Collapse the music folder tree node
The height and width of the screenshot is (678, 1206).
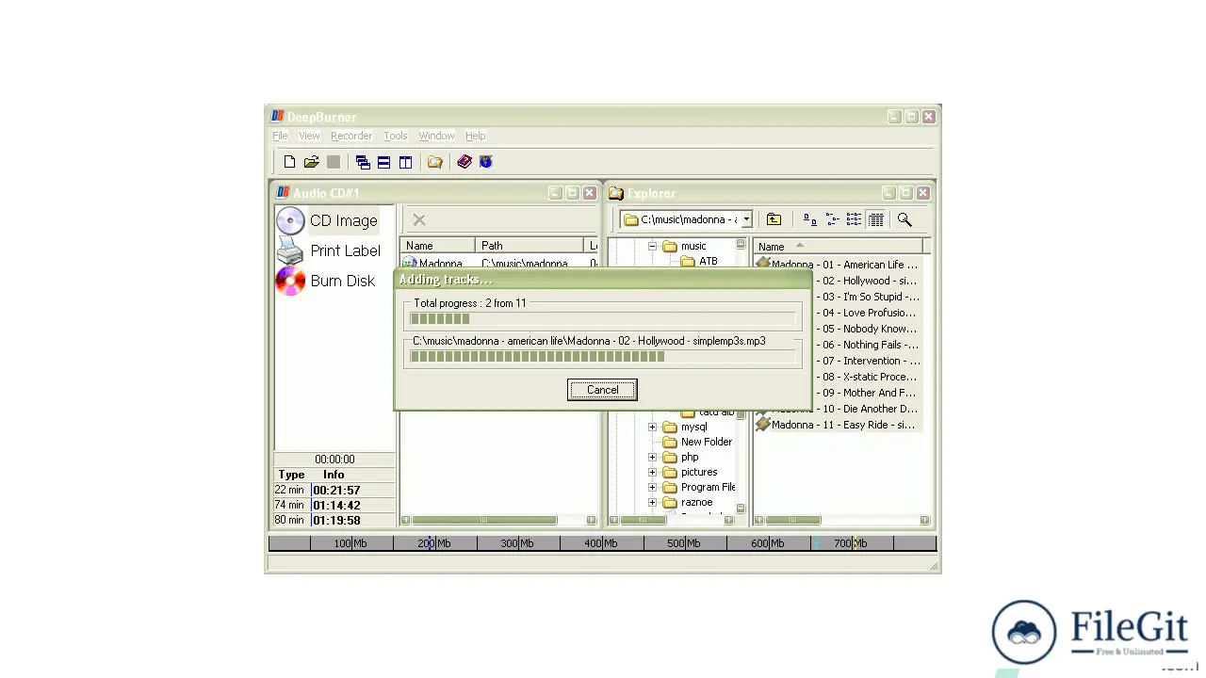(652, 246)
